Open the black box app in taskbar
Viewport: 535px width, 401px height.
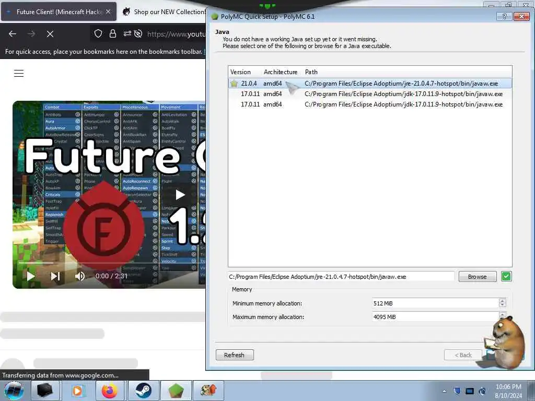[x=45, y=391]
